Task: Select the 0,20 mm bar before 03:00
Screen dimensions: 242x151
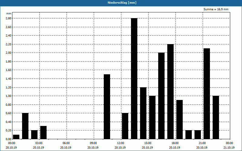Action: point(34,135)
